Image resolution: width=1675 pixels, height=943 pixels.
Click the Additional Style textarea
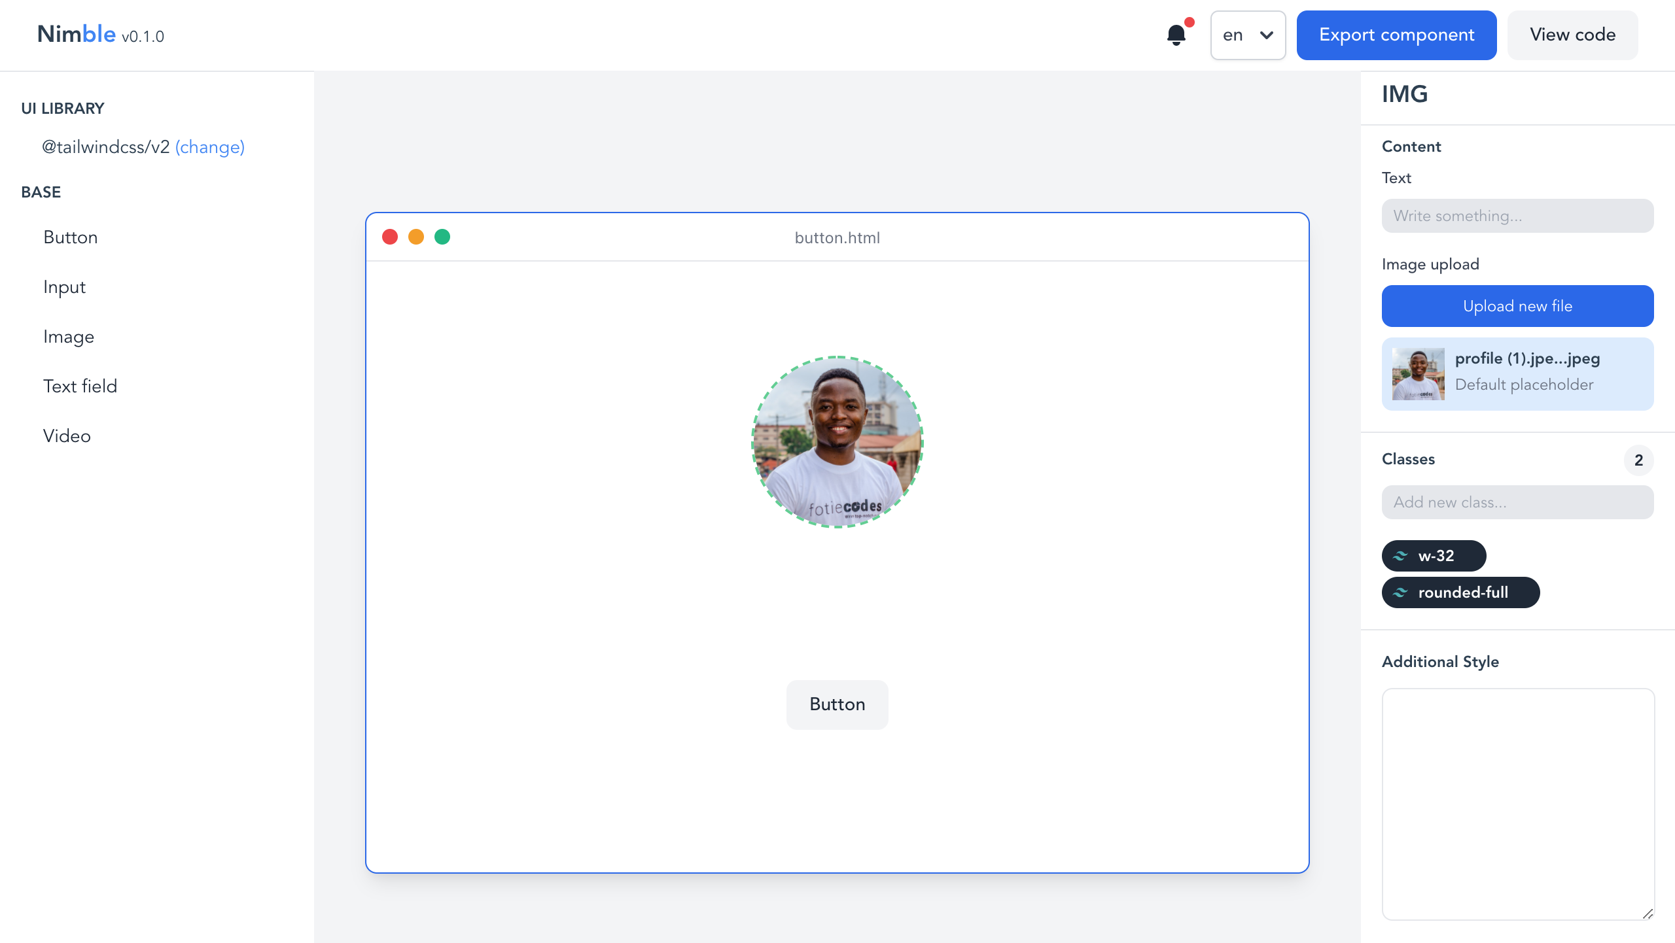pos(1517,804)
